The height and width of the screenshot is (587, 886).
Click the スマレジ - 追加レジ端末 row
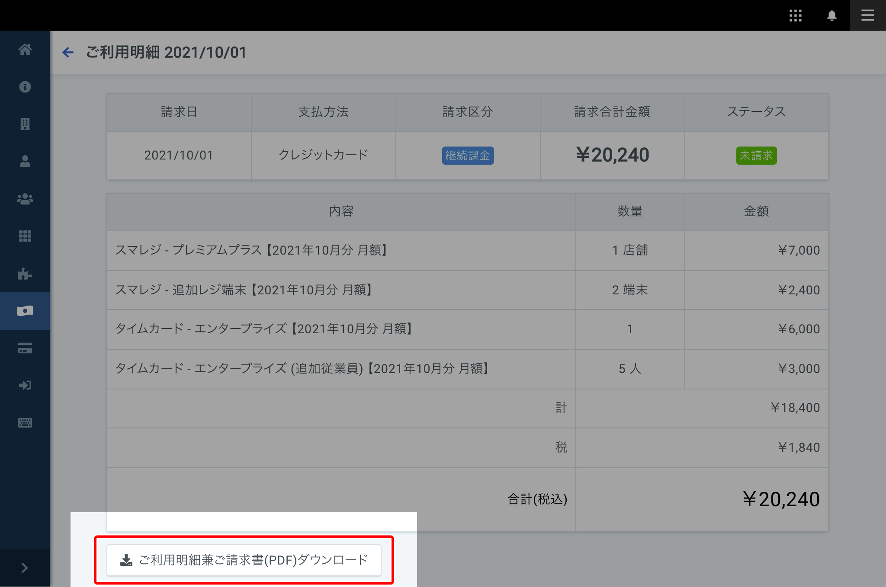pyautogui.click(x=467, y=290)
